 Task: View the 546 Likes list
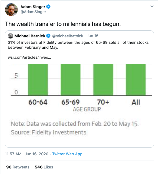(x=44, y=167)
